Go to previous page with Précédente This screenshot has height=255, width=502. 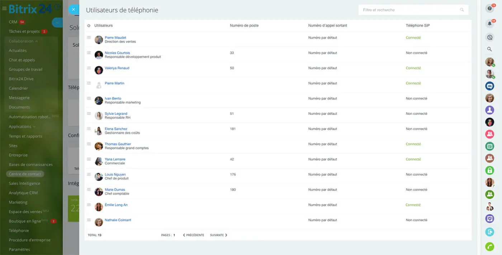pos(194,235)
